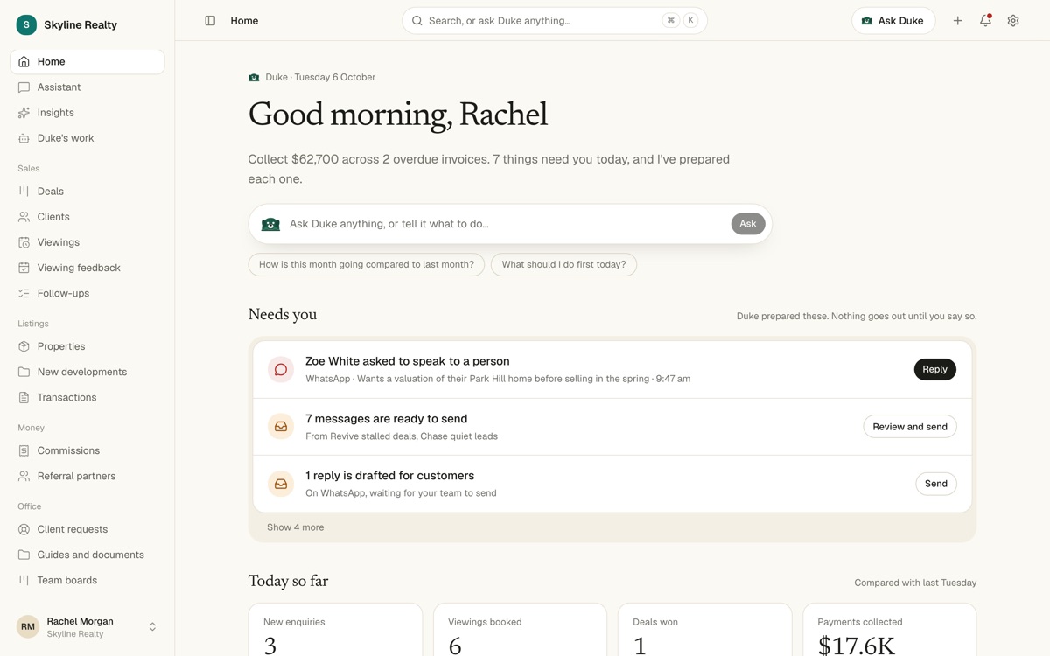
Task: Click the New developments folder icon
Action: (x=24, y=372)
